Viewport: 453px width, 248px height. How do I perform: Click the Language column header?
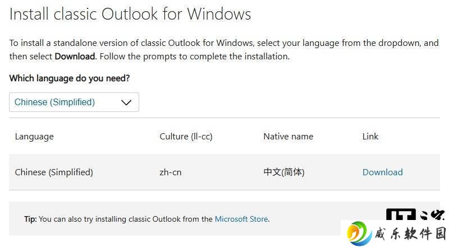pyautogui.click(x=34, y=137)
